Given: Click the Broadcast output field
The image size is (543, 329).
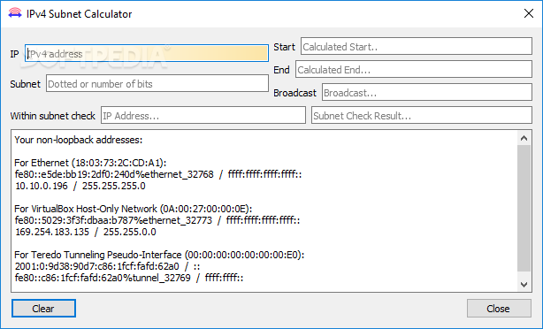Looking at the screenshot, I should tap(427, 92).
